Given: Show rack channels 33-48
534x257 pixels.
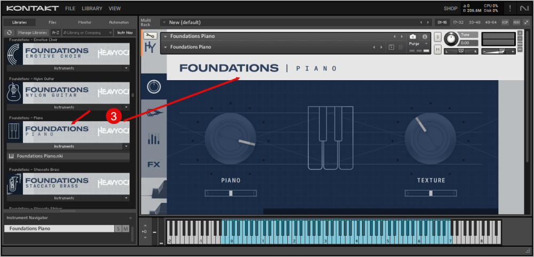Looking at the screenshot, I should [x=474, y=22].
